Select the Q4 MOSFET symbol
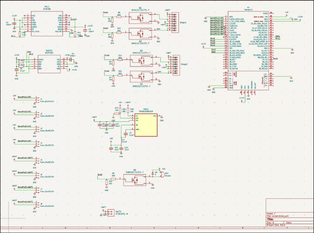Viewport: 314px width, 233px height. tap(141, 77)
